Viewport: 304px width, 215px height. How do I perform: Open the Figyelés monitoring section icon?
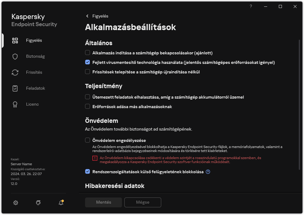tap(15, 40)
